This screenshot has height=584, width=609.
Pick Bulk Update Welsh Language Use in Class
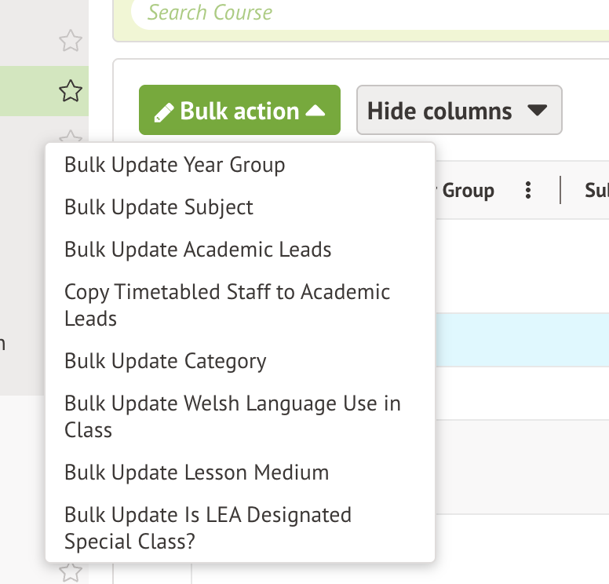(x=232, y=416)
